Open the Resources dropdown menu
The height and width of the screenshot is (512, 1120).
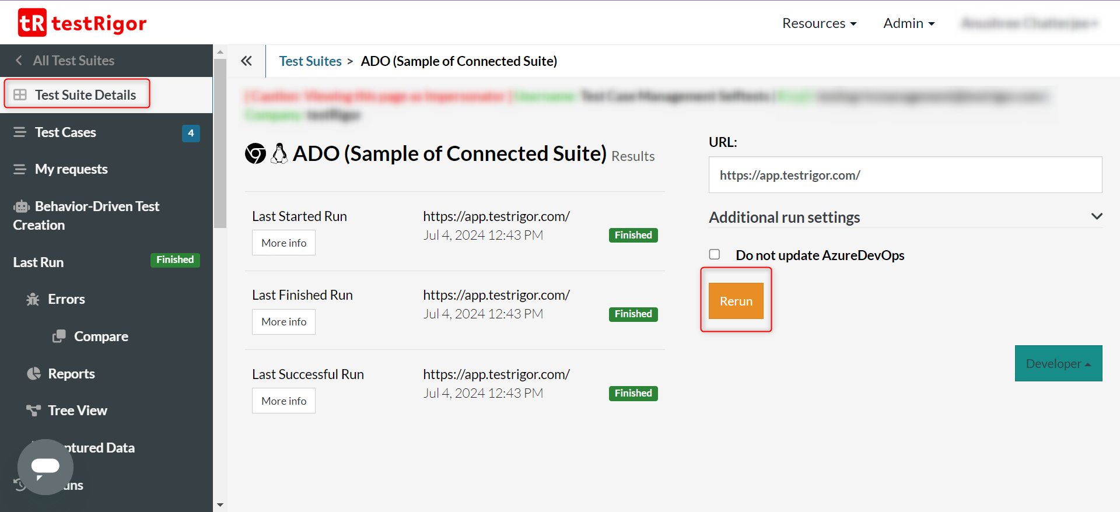tap(819, 23)
